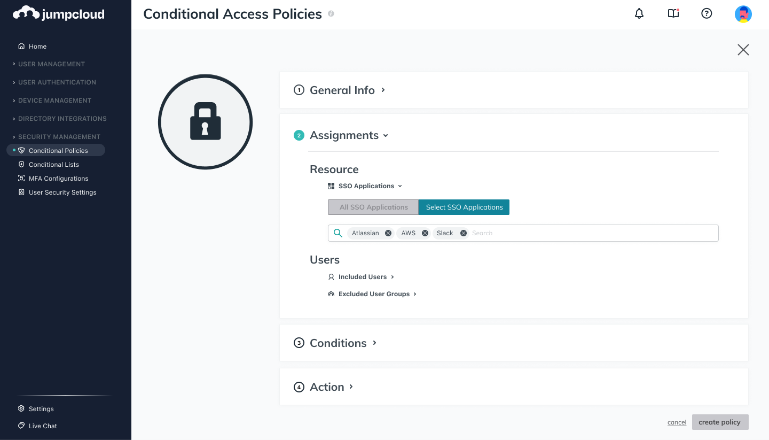Switch to All SSO Applications
This screenshot has height=440, width=769.
coord(373,207)
